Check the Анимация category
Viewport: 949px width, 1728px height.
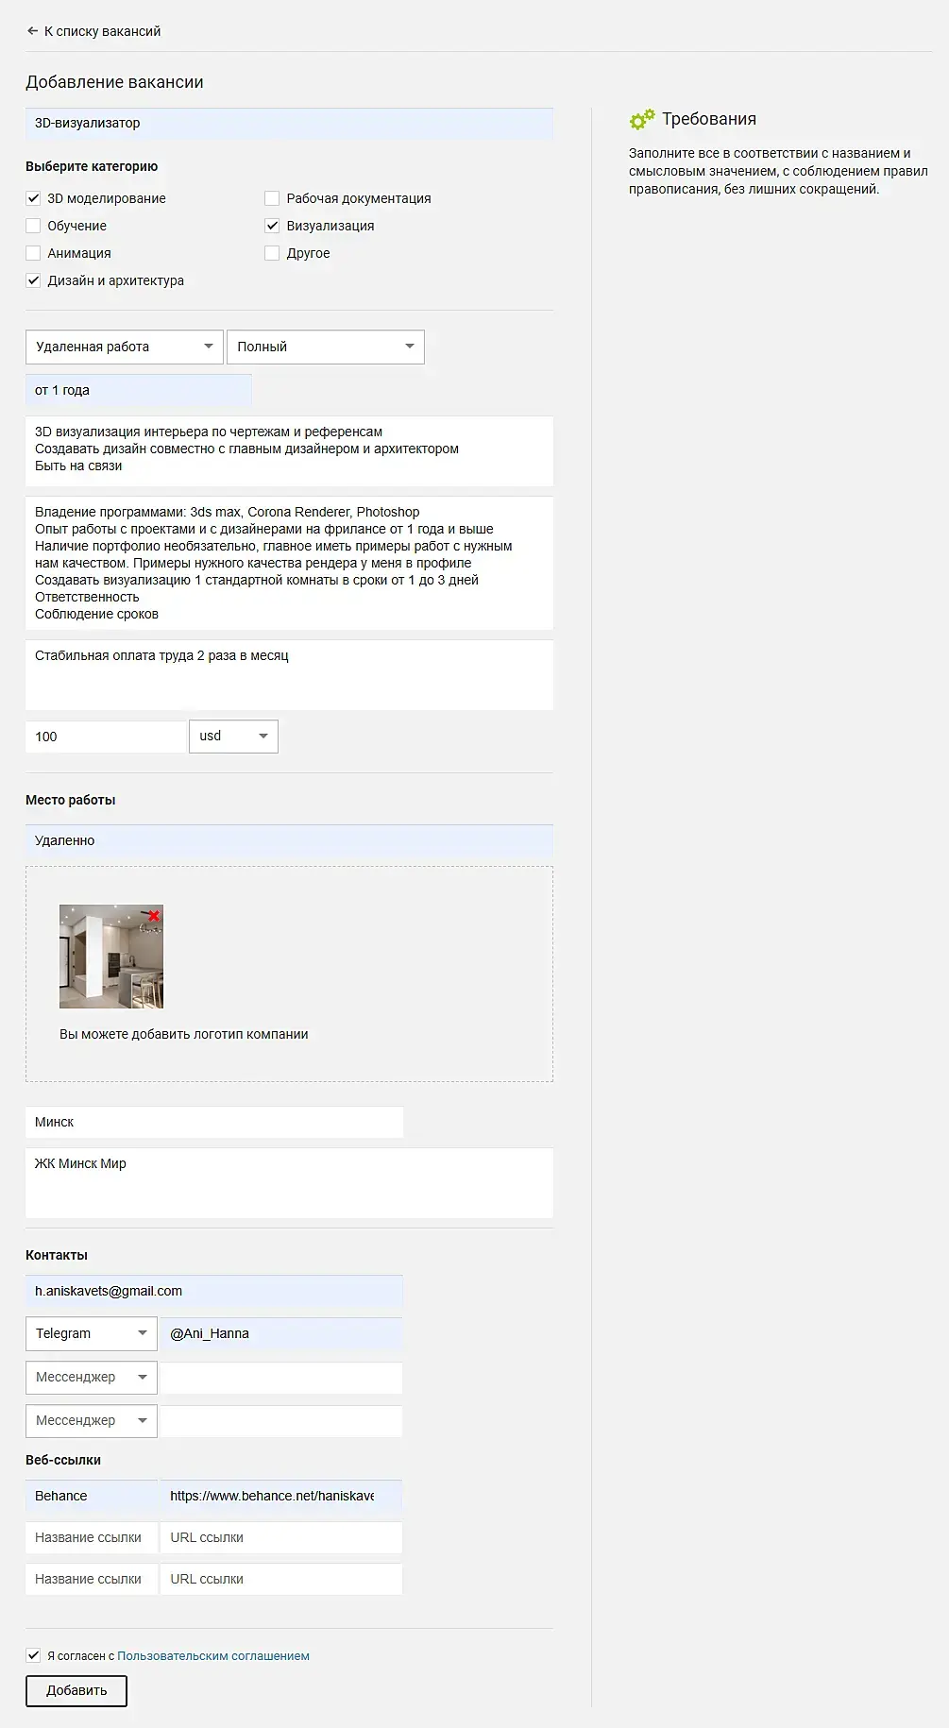[x=33, y=253]
